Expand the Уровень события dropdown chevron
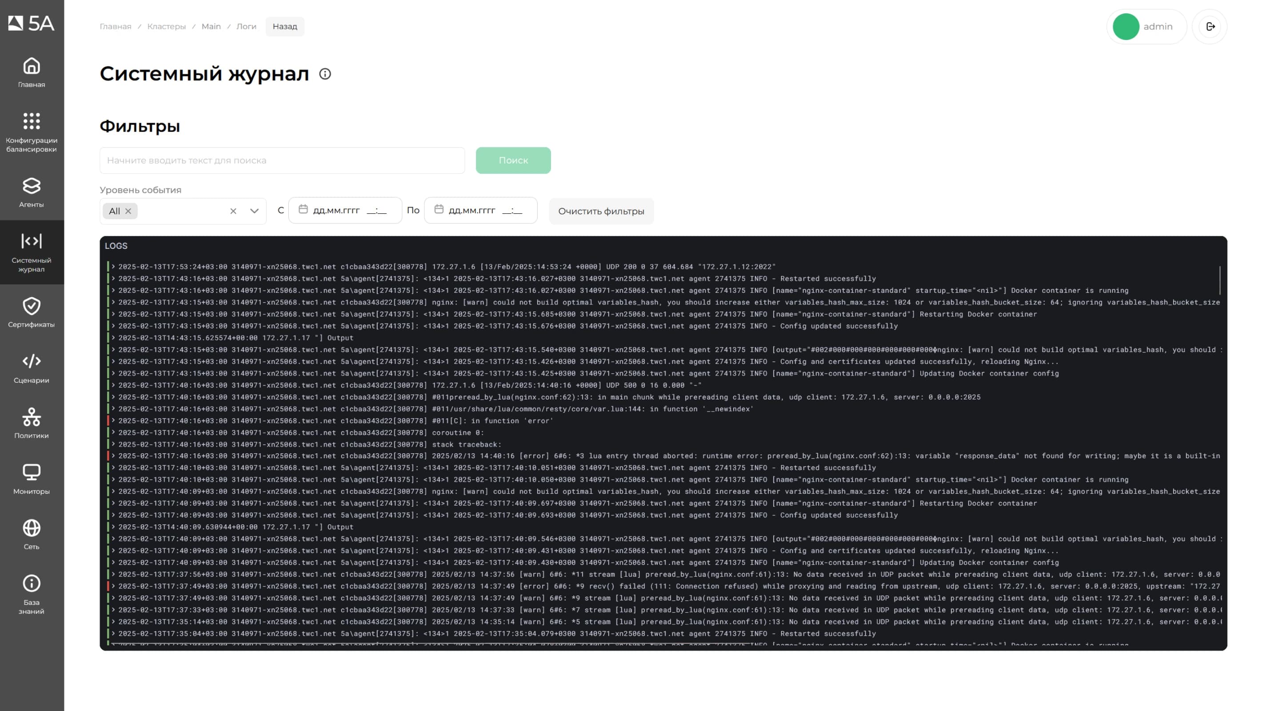This screenshot has height=711, width=1262. click(x=254, y=211)
